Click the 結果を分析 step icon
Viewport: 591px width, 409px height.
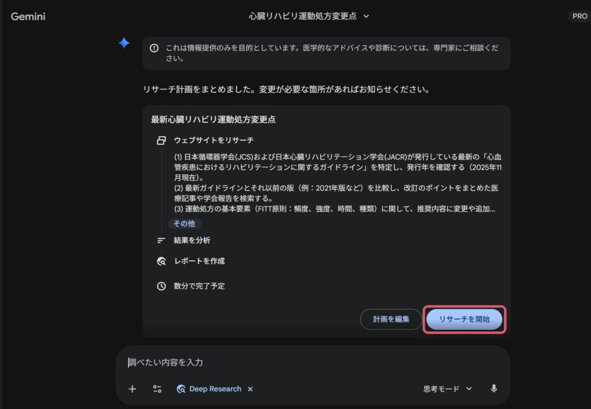point(162,241)
